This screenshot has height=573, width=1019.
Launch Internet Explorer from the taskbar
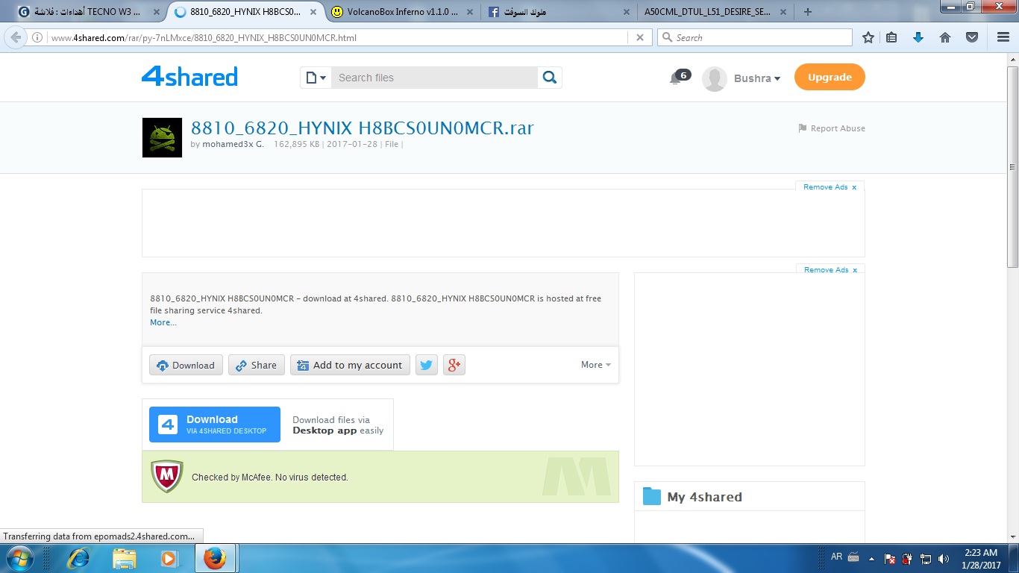pyautogui.click(x=78, y=558)
